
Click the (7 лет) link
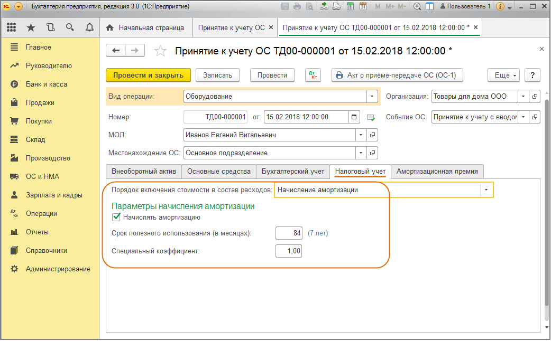pyautogui.click(x=318, y=233)
